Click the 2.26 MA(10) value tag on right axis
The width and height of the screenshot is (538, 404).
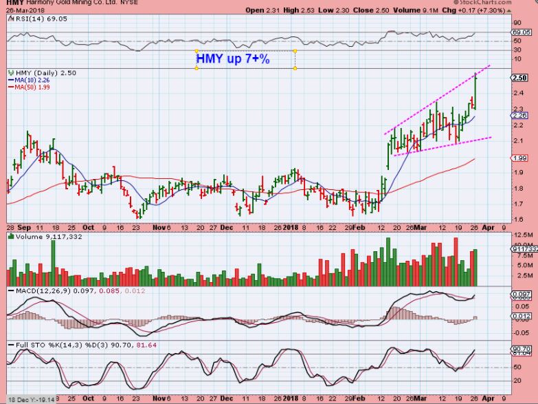519,116
